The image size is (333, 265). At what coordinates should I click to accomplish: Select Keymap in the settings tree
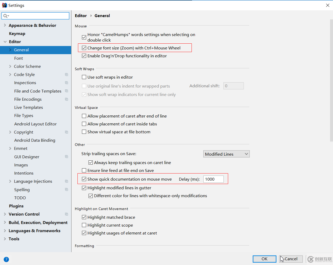(17, 34)
